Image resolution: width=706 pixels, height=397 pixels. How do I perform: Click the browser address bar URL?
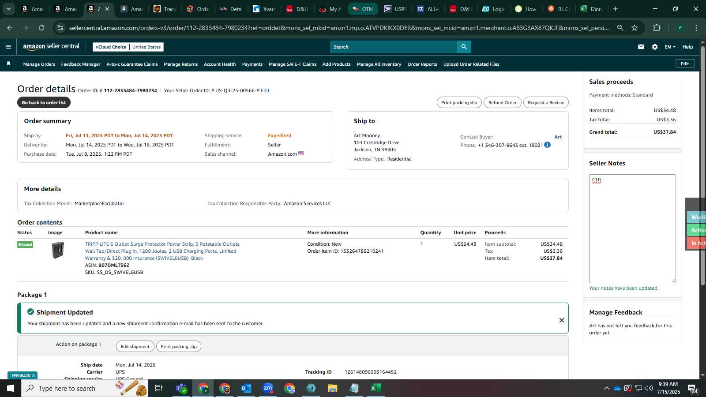coord(339,28)
